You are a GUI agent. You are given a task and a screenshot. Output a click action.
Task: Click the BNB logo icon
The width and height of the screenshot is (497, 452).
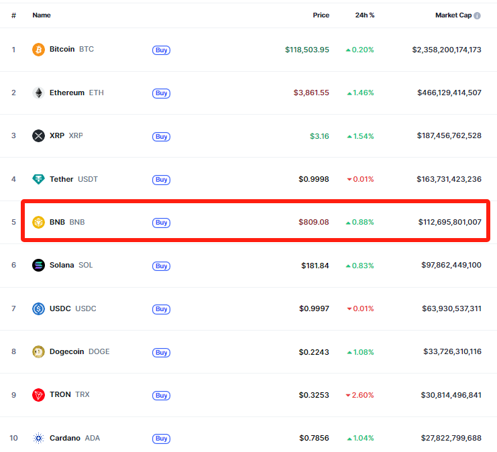tap(38, 222)
